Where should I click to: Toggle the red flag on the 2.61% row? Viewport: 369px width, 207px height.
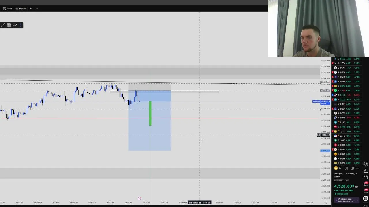click(332, 86)
